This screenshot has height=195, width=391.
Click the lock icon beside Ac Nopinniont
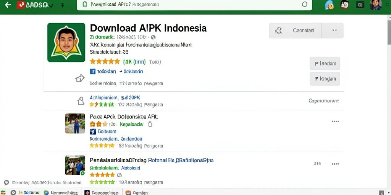tap(81, 101)
